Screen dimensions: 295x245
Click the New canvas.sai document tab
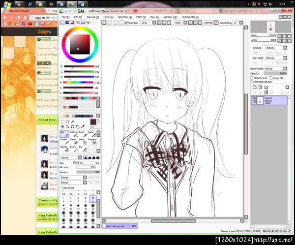click(x=119, y=226)
